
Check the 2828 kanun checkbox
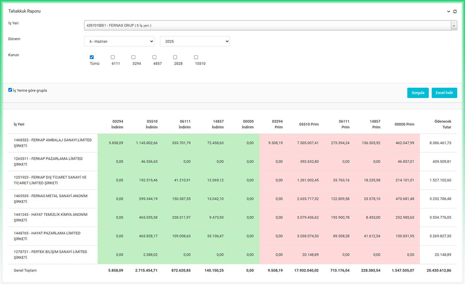175,57
